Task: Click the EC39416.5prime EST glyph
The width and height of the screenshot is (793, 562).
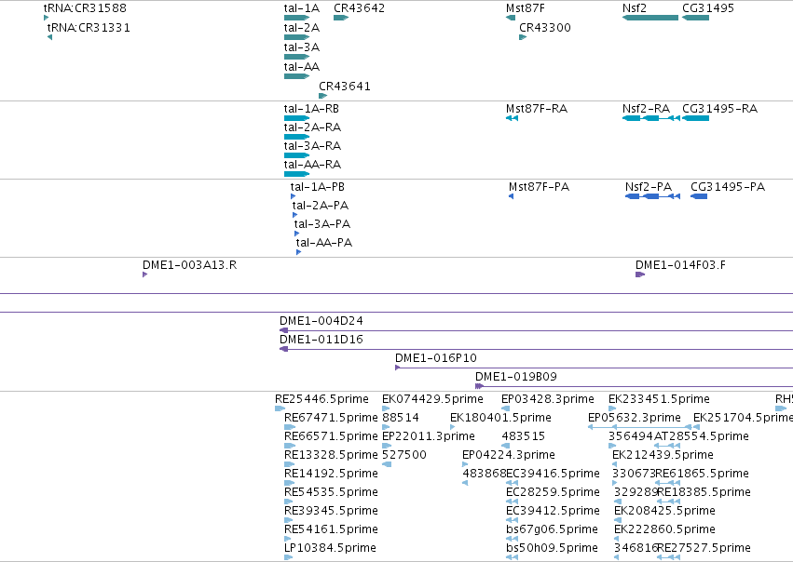Action: (x=512, y=483)
